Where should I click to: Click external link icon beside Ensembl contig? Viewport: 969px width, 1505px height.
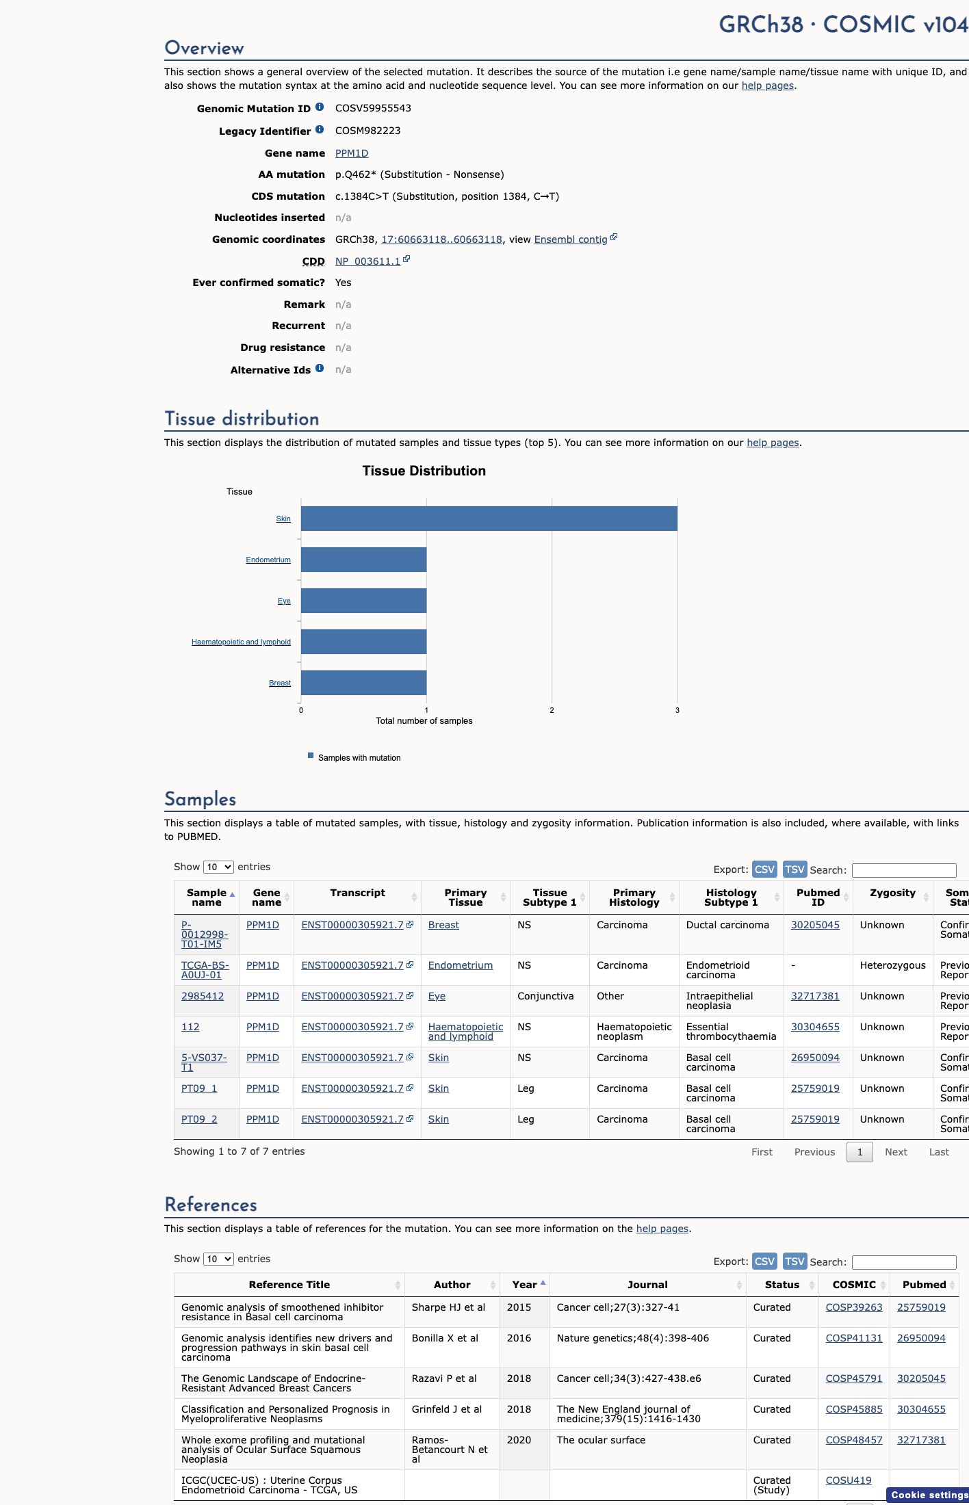pos(614,237)
